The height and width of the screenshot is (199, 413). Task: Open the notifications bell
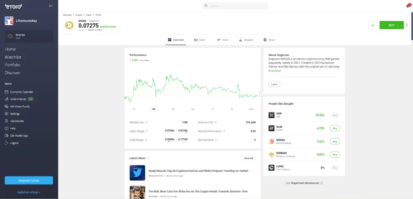click(x=408, y=6)
